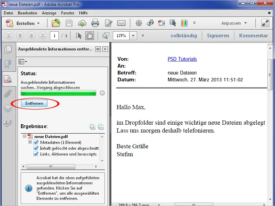Open panel options menu dropdown
The height and width of the screenshot is (206, 275).
[x=23, y=62]
